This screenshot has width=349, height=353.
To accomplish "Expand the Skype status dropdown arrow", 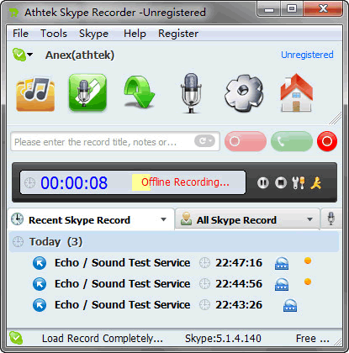I will tap(29, 55).
